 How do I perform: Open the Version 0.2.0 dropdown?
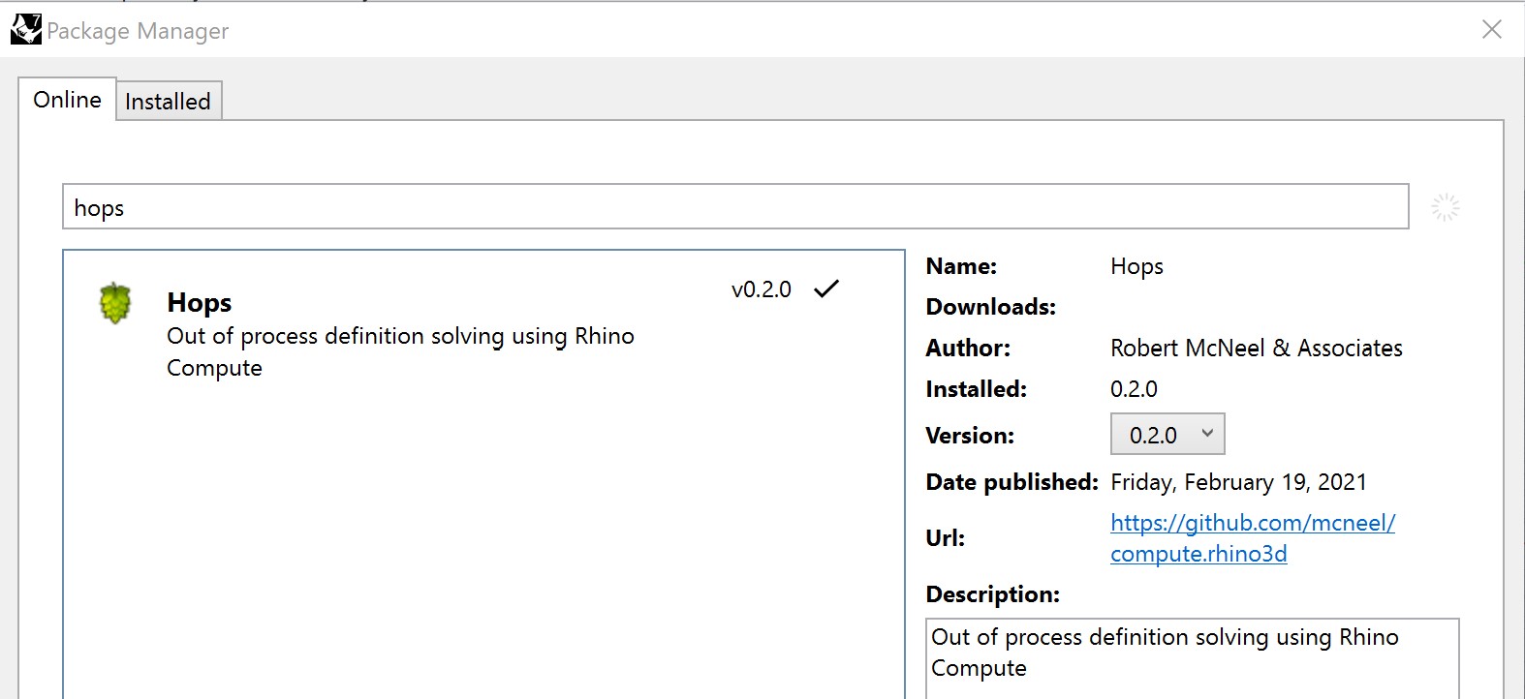pyautogui.click(x=1167, y=435)
